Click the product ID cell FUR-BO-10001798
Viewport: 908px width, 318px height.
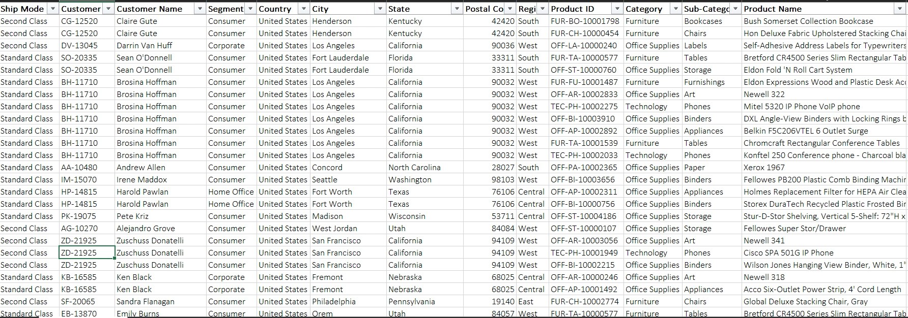coord(585,21)
